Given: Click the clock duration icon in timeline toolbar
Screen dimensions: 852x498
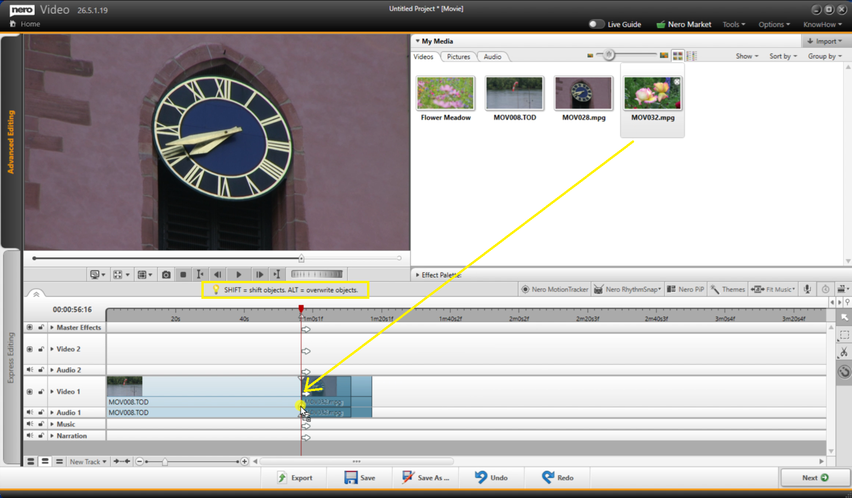Looking at the screenshot, I should pyautogui.click(x=825, y=289).
